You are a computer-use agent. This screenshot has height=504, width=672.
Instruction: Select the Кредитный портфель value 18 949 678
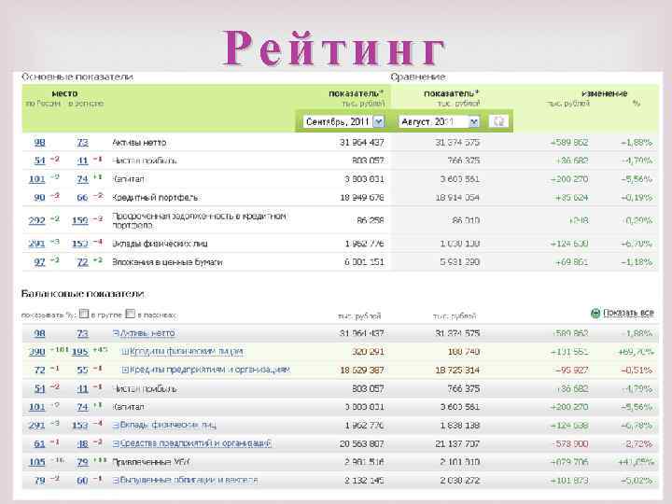click(362, 198)
